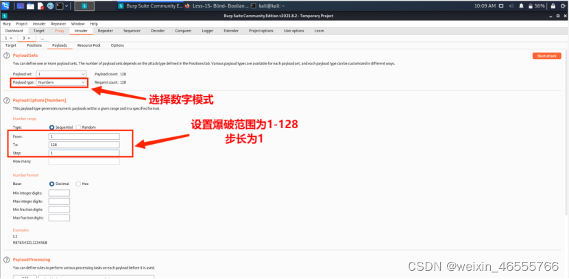The height and width of the screenshot is (279, 569).
Task: Open the Help menu
Action: coord(94,23)
